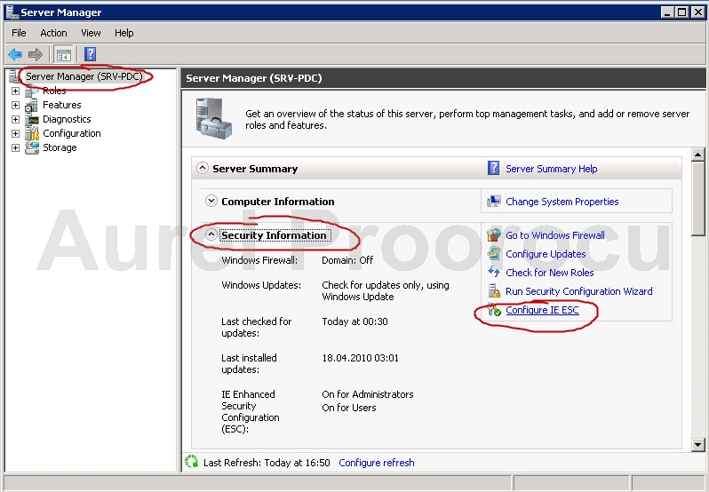
Task: Click Configure refresh link
Action: (x=376, y=463)
